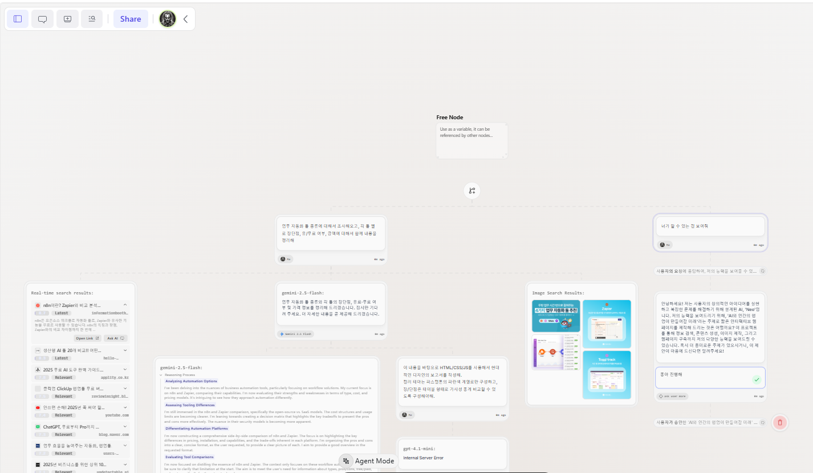Click the green checkmark confirm icon

click(x=757, y=379)
